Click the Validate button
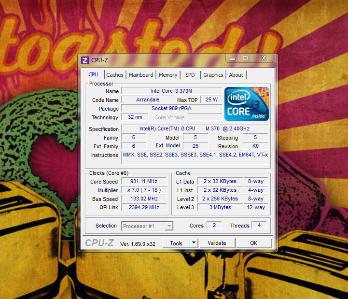Viewport: 348px width, 299px height. point(217,243)
